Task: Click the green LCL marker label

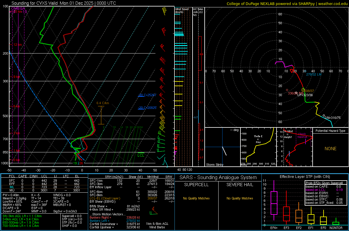Action: point(141,155)
